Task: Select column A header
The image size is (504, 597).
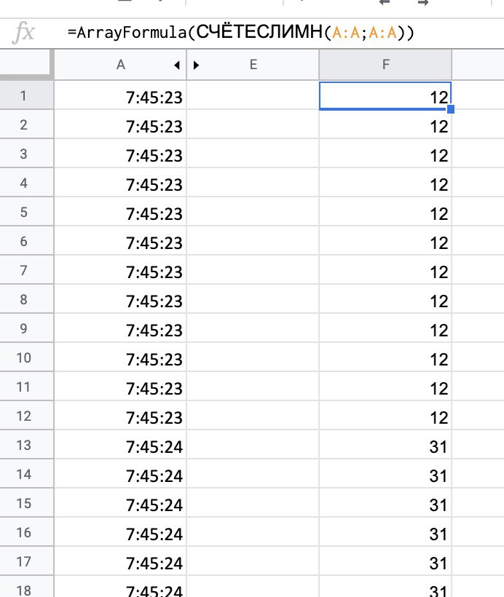Action: (x=121, y=65)
